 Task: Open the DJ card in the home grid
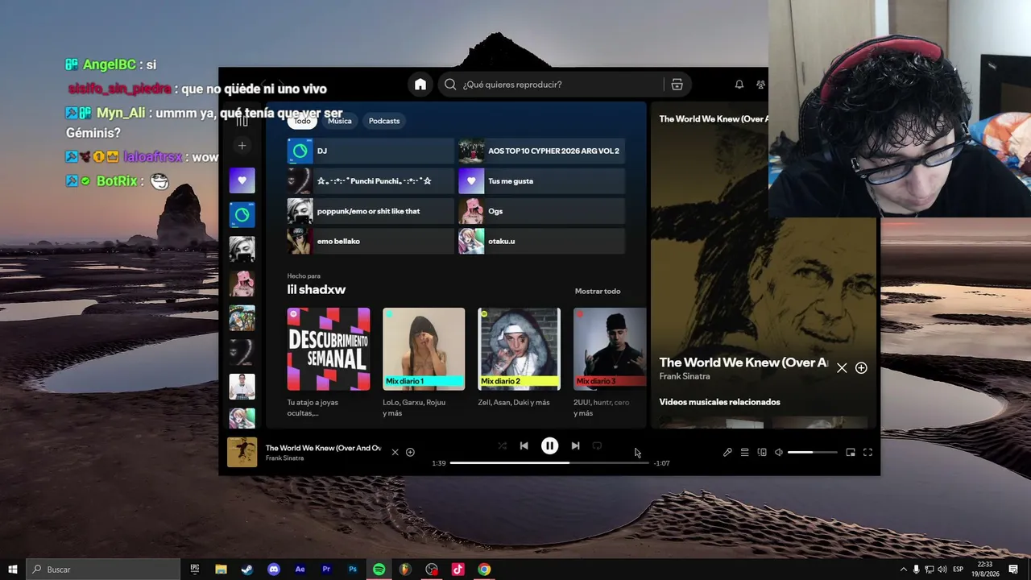pyautogui.click(x=371, y=151)
